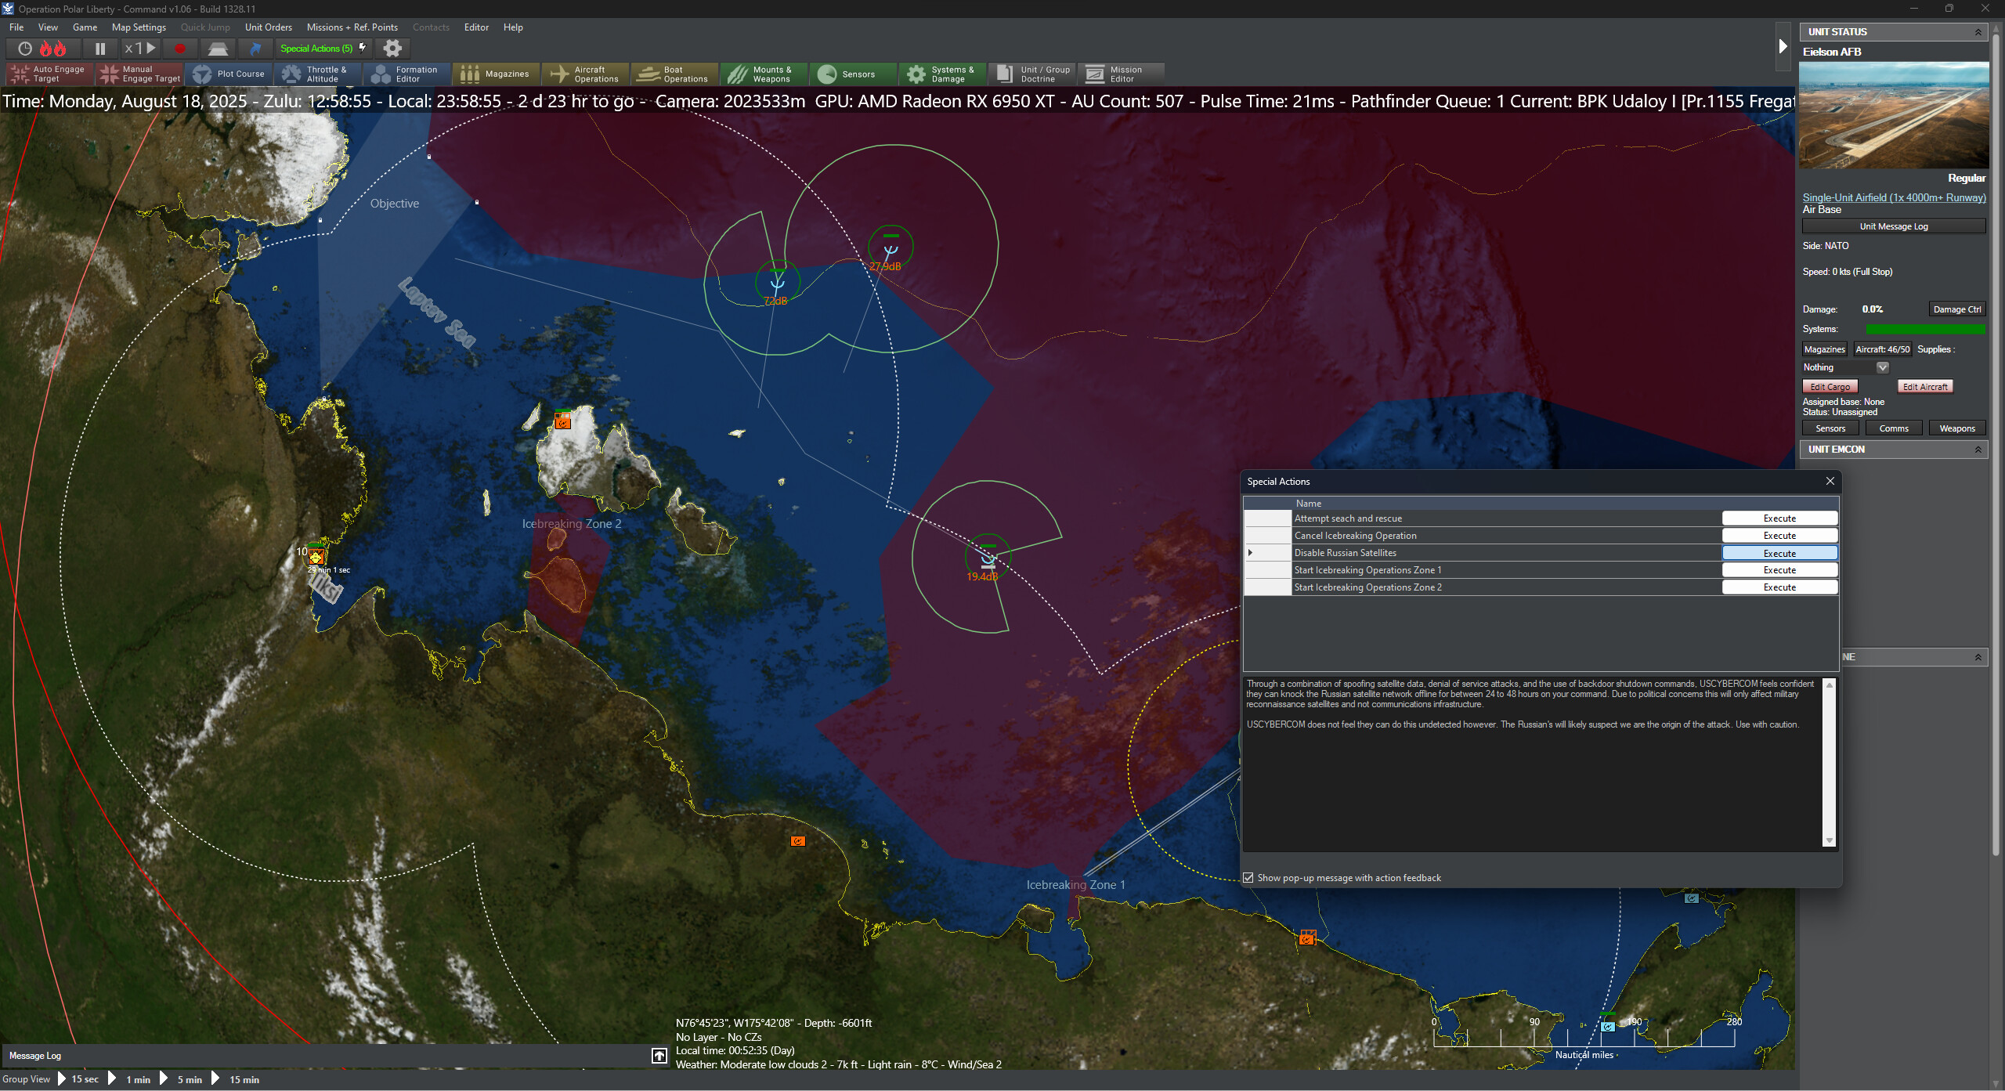This screenshot has width=2005, height=1091.
Task: Open the Formation Editor
Action: (x=406, y=73)
